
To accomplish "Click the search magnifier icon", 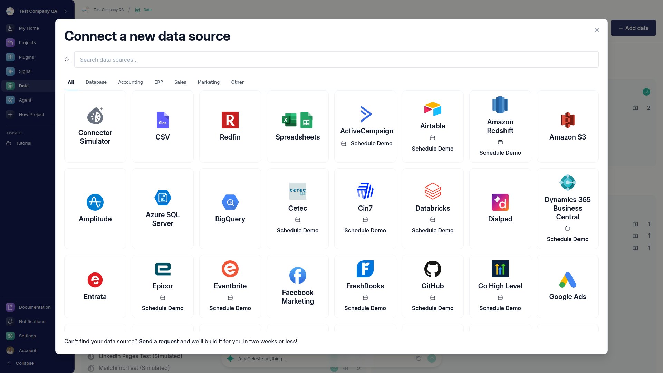I will 67,60.
